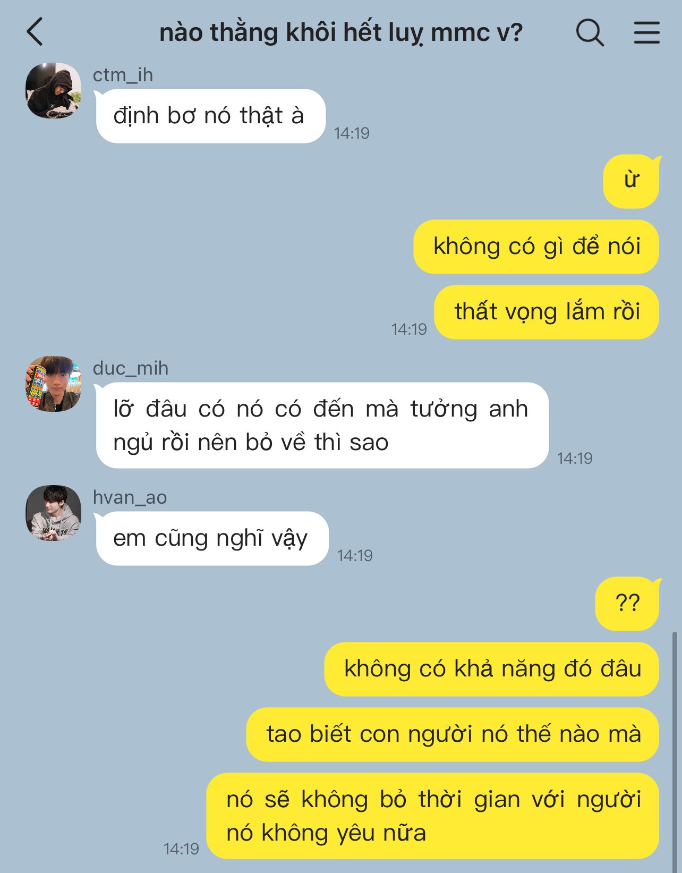Select "tao biết con người nó" bubble
Screen dimensions: 682x873
tap(453, 734)
